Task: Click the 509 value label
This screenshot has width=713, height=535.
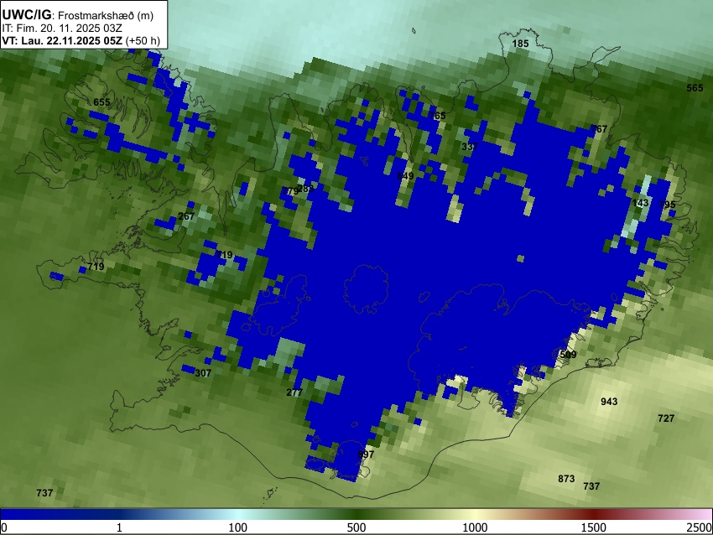Action: pos(568,355)
